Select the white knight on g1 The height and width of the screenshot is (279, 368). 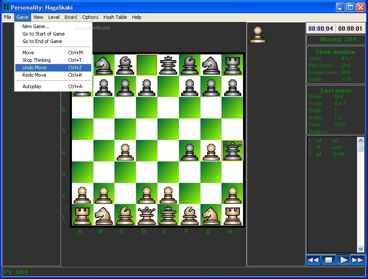[211, 216]
